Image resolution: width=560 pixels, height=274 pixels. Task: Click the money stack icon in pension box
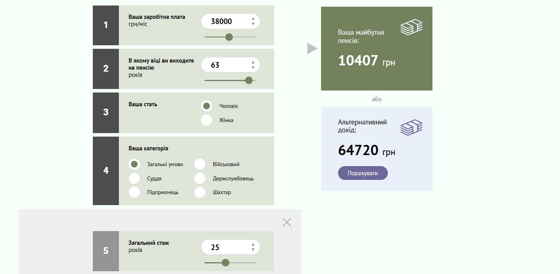[x=412, y=27]
